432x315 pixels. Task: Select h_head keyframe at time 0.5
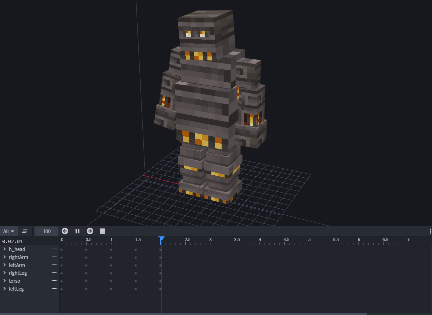click(86, 250)
